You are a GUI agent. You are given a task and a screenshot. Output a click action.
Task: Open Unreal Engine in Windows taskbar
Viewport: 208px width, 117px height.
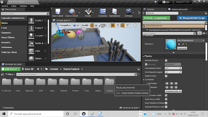(x=84, y=114)
